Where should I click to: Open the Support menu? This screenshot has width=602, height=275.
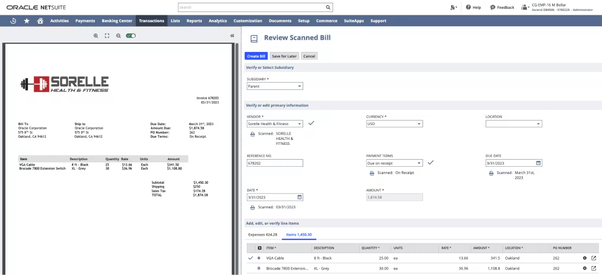point(378,21)
